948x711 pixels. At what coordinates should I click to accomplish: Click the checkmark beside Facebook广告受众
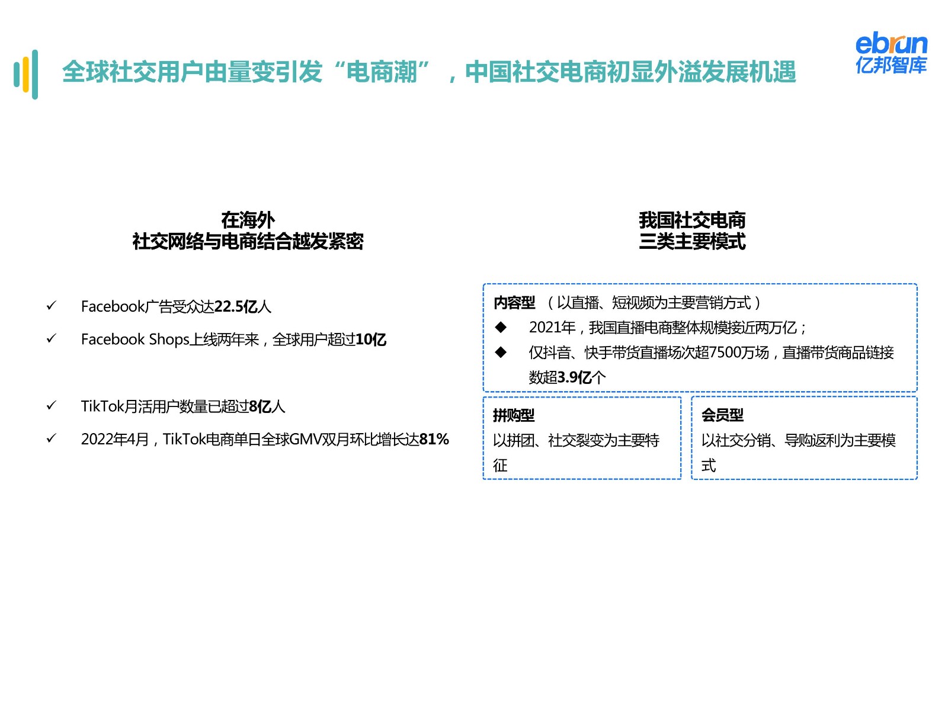coord(52,306)
